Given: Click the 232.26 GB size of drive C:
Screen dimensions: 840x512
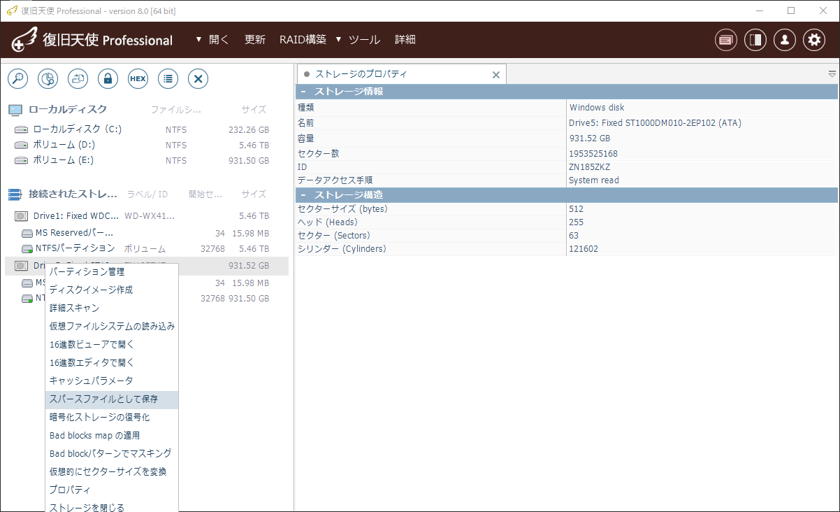Looking at the screenshot, I should (249, 129).
